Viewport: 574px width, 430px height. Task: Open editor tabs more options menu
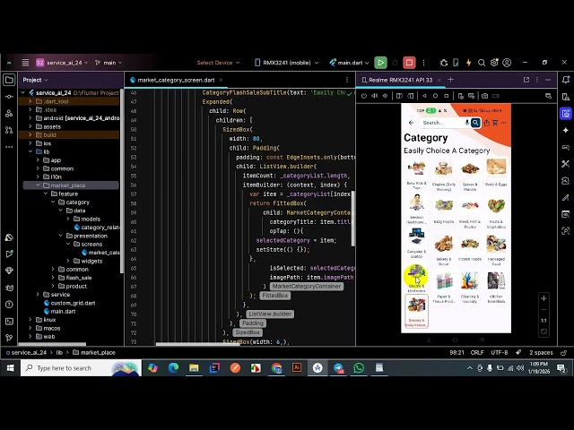point(347,80)
